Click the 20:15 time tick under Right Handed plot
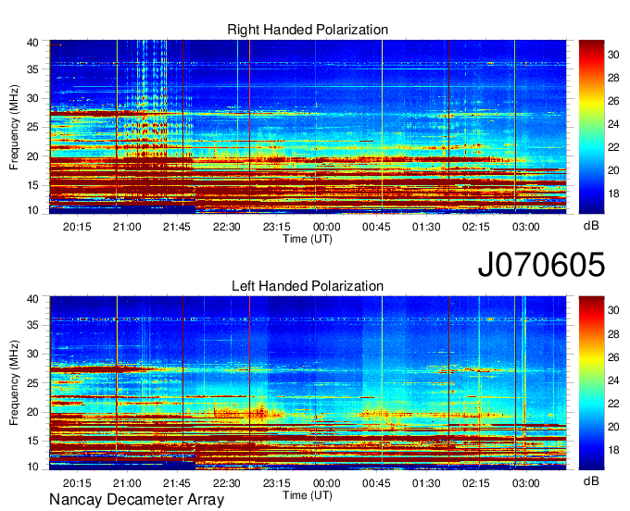The width and height of the screenshot is (630, 511). click(x=77, y=227)
